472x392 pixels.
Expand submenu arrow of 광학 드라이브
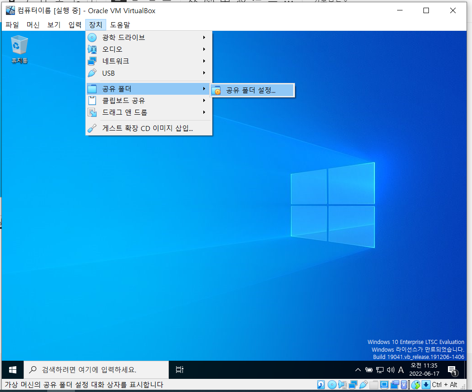[204, 38]
